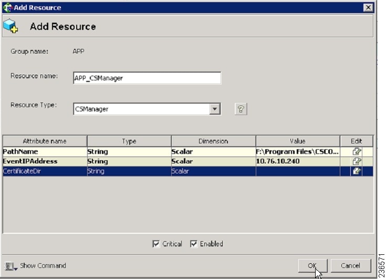The image size is (386, 279).
Task: Click the Resource Type label
Action: (x=34, y=105)
